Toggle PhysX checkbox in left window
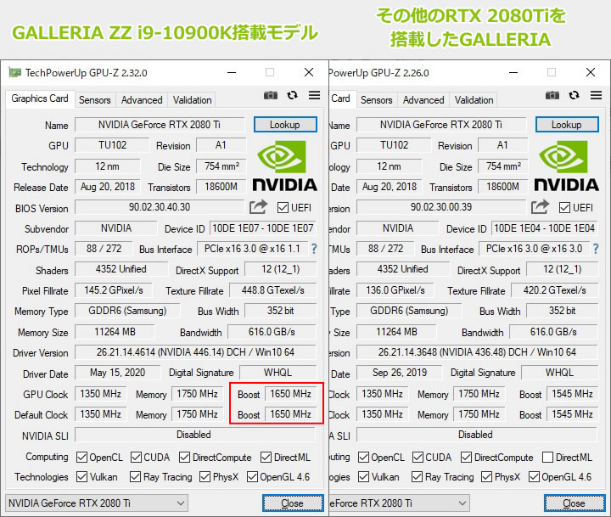Viewport: 611px width, 517px height. click(x=205, y=476)
